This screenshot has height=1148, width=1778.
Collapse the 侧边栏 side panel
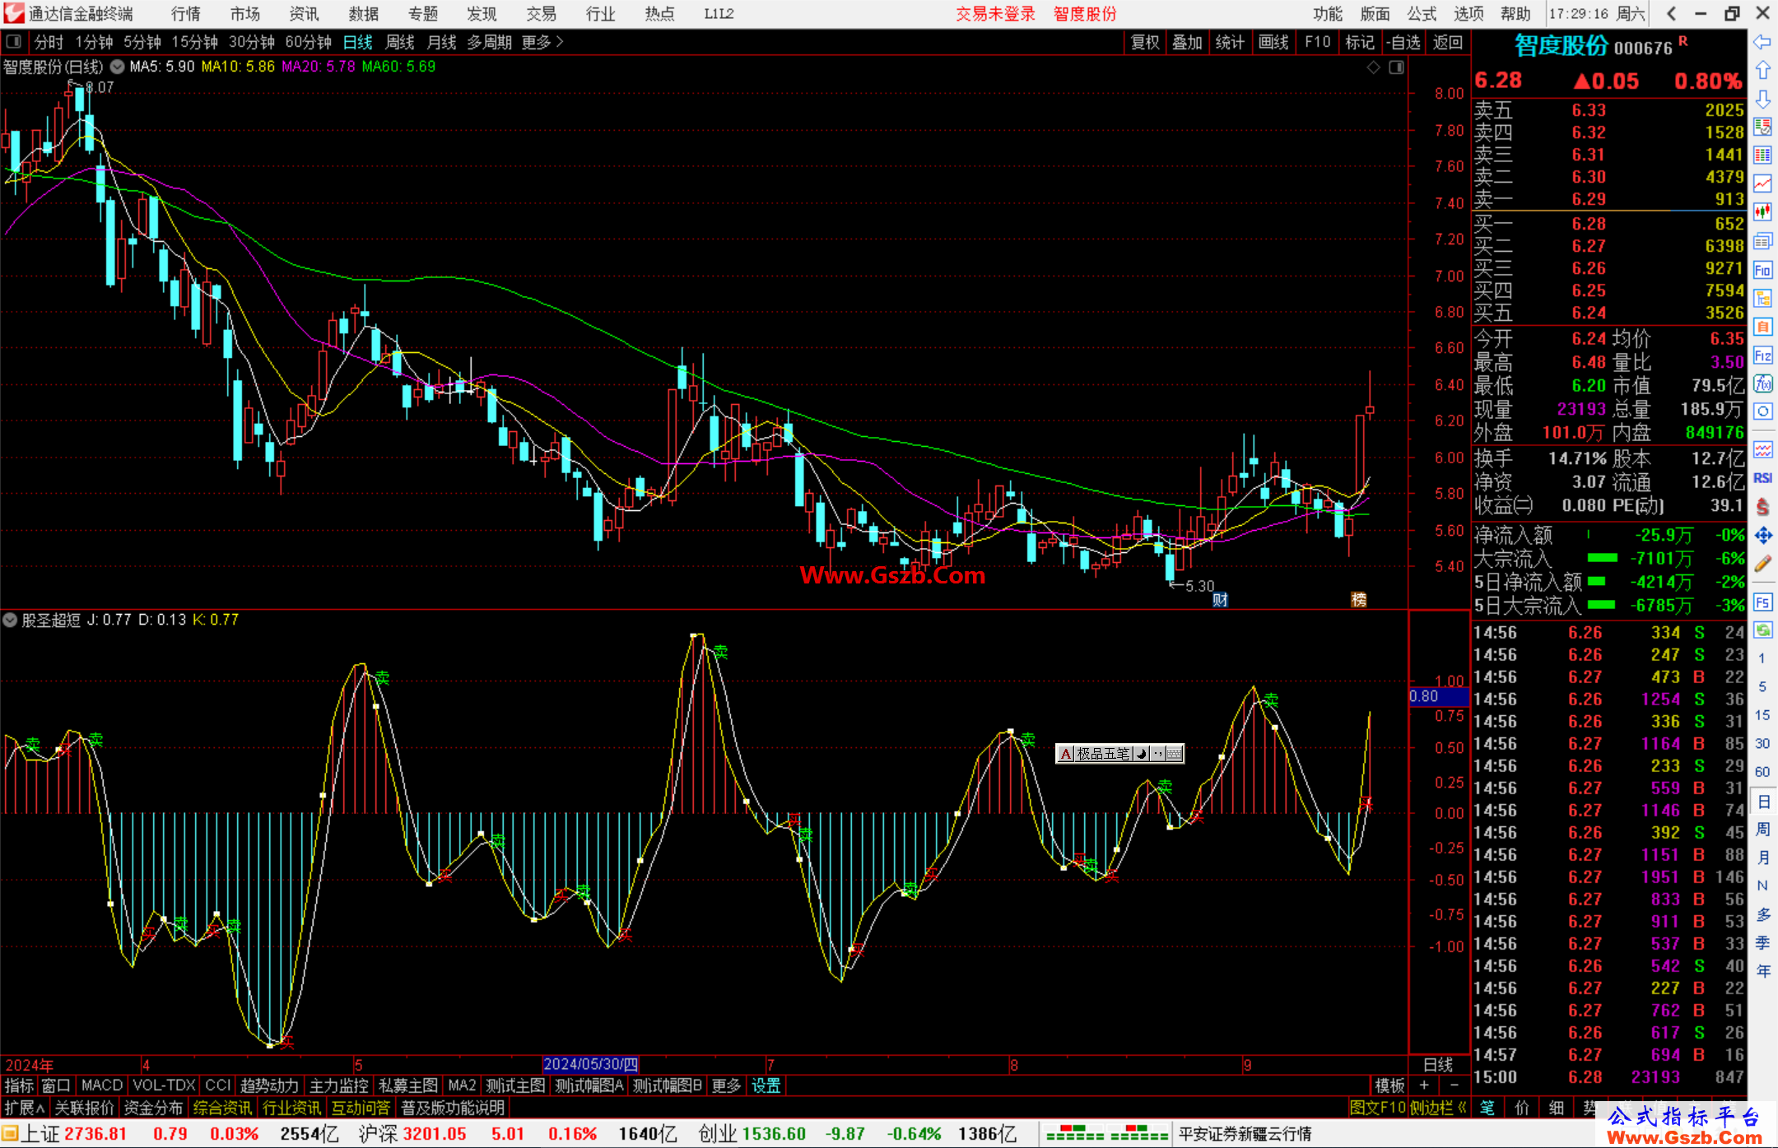tap(1439, 1108)
